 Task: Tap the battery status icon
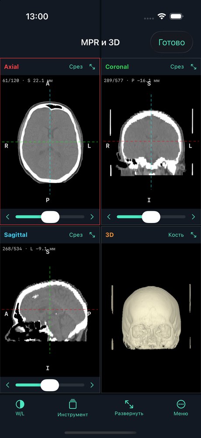point(176,16)
